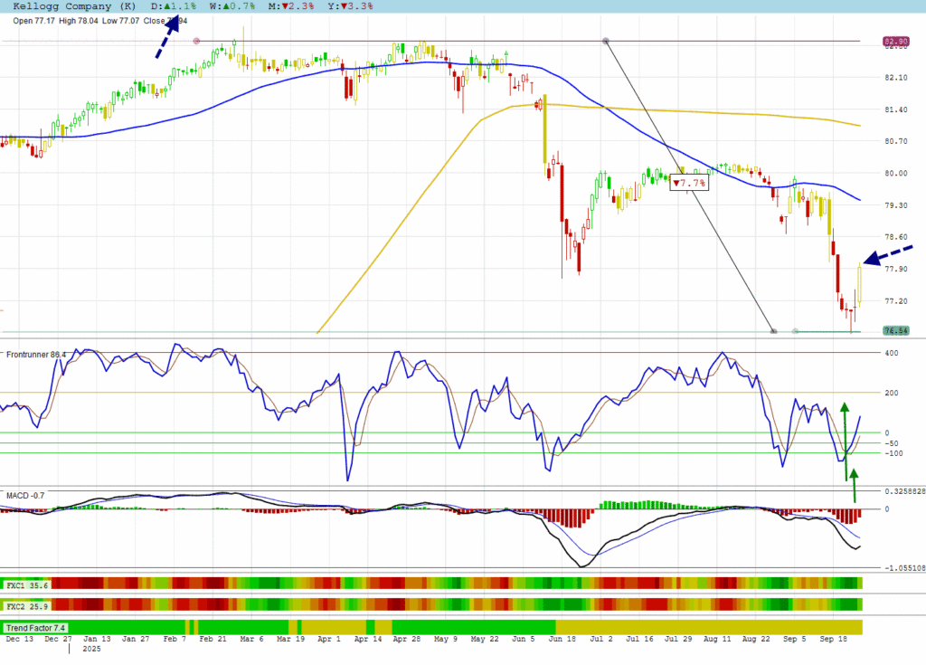This screenshot has width=926, height=665.
Task: Click the tall green arrow in Frontrunner panel
Action: 846,441
